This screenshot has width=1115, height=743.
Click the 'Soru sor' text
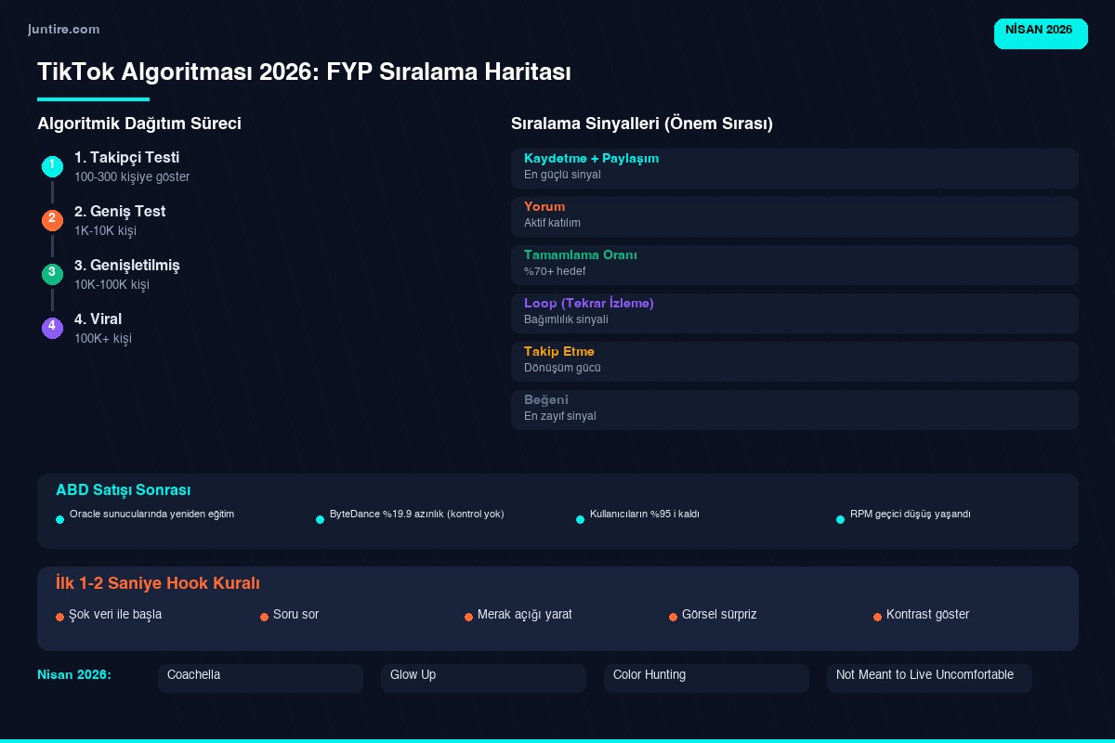(295, 614)
